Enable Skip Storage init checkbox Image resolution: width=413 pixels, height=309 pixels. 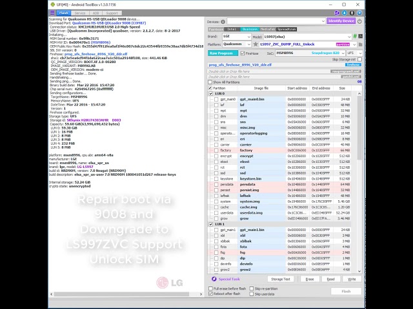coord(360,59)
